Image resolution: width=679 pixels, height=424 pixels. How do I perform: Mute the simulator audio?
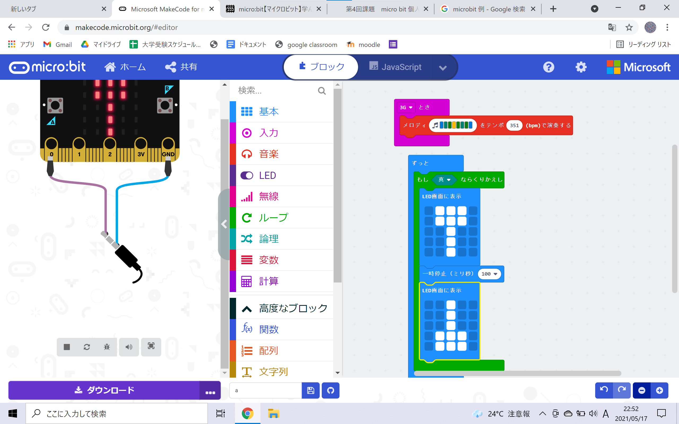tap(129, 347)
